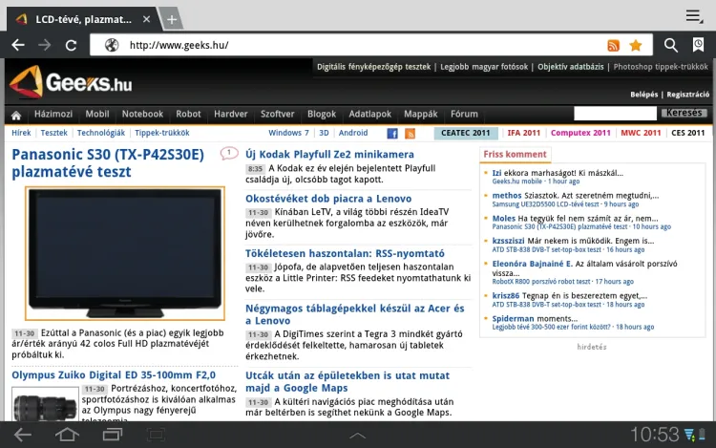Select Notebook in navigation bar
Viewport: 716px width, 448px height.
pyautogui.click(x=142, y=114)
